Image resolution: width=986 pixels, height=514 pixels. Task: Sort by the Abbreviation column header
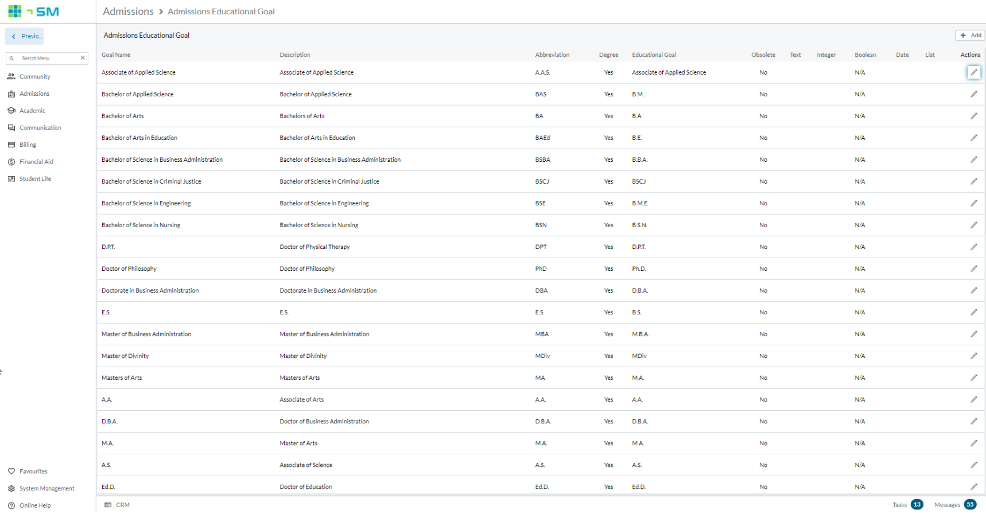click(x=552, y=55)
